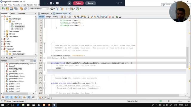This screenshot has height=107, width=191.
Task: Click the Build Project hammer icon
Action: pyautogui.click(x=57, y=9)
